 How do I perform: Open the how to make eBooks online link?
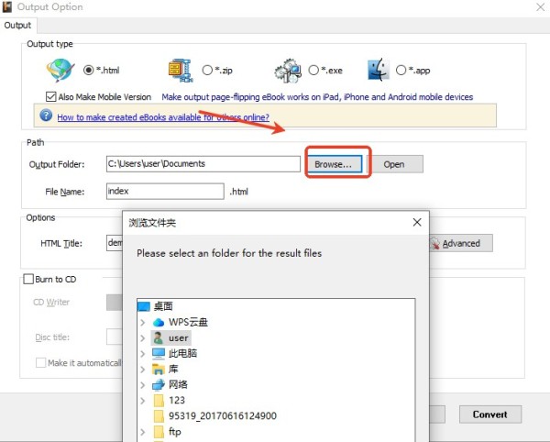click(163, 117)
